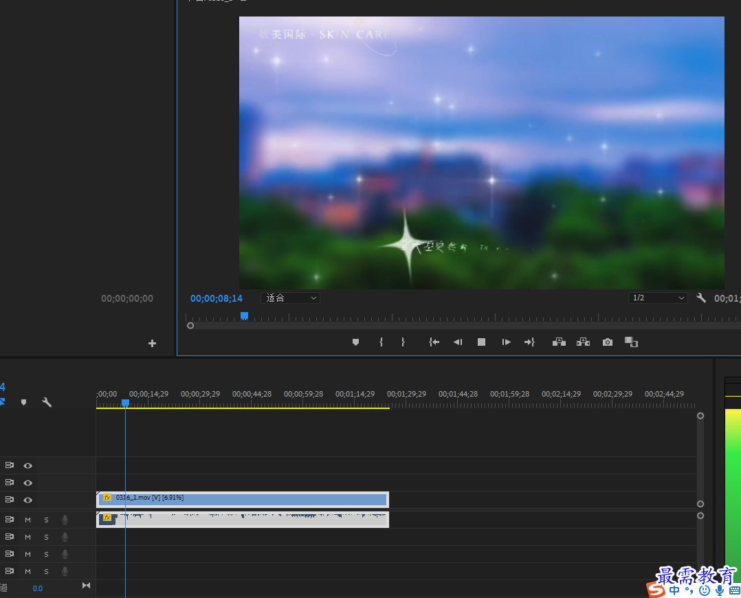741x598 pixels.
Task: Click the blue 00;00;08;14 timecode
Action: click(x=217, y=298)
